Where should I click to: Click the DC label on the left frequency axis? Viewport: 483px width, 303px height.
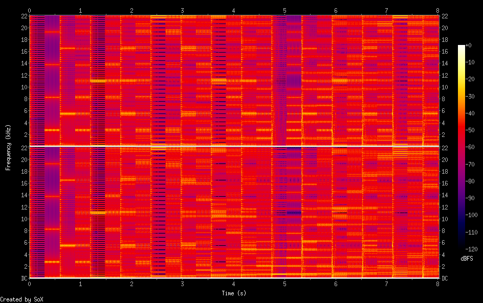tap(24, 278)
